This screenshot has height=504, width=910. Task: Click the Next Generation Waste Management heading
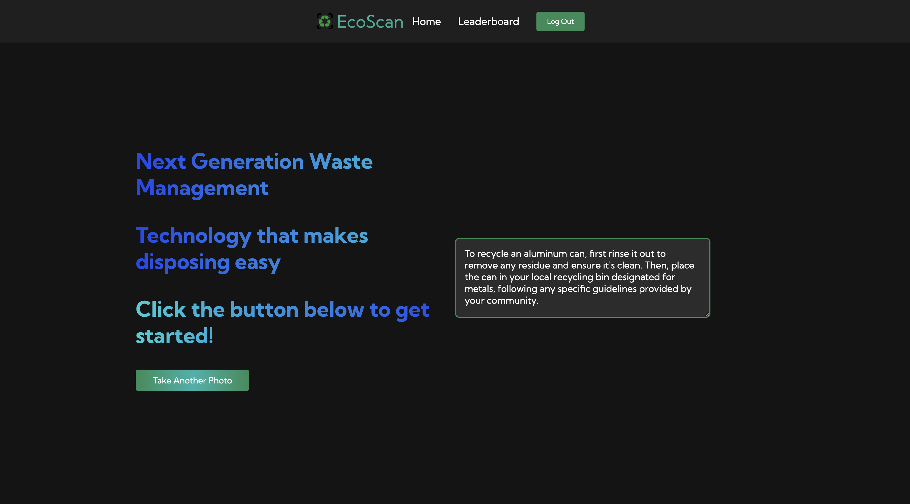[x=254, y=175]
